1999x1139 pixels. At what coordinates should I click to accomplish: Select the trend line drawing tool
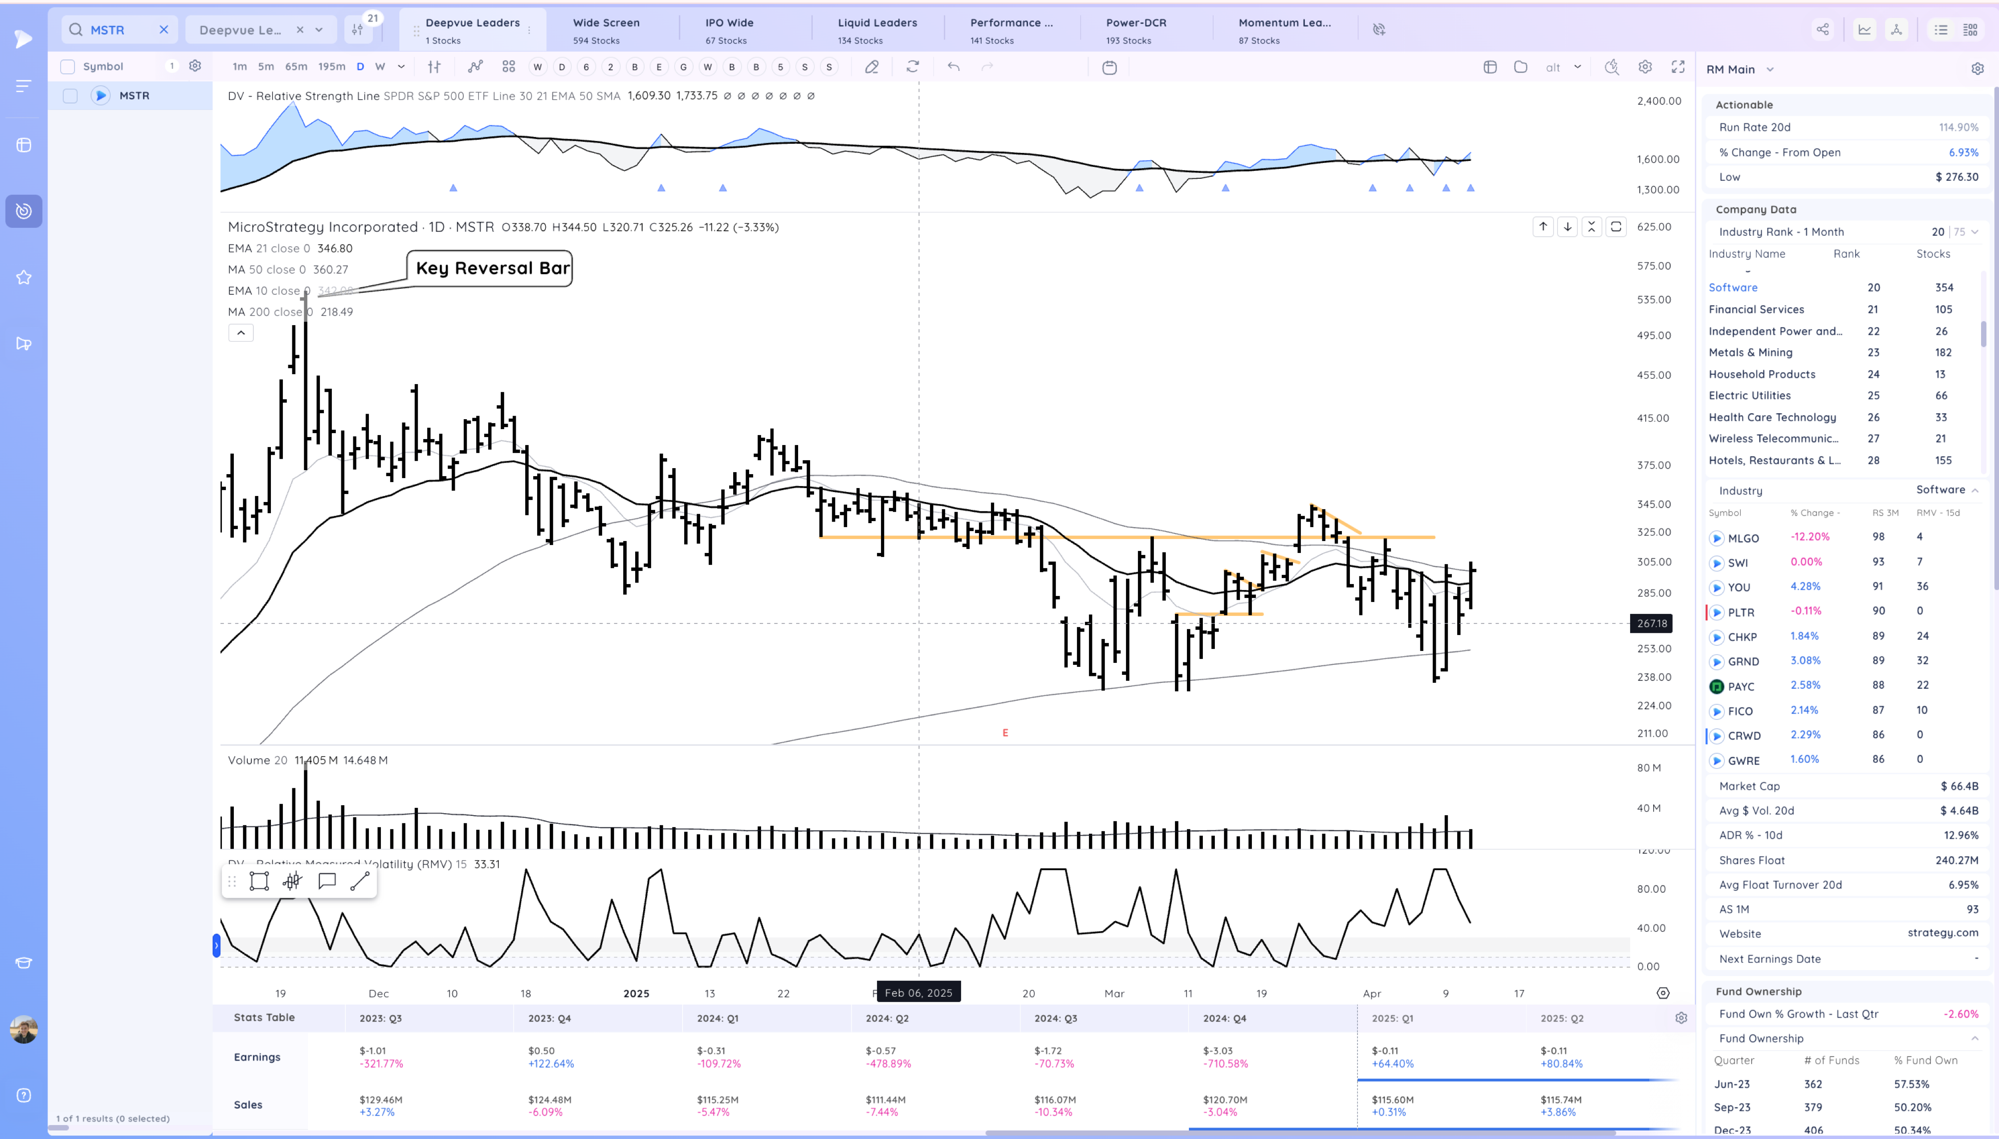[359, 882]
